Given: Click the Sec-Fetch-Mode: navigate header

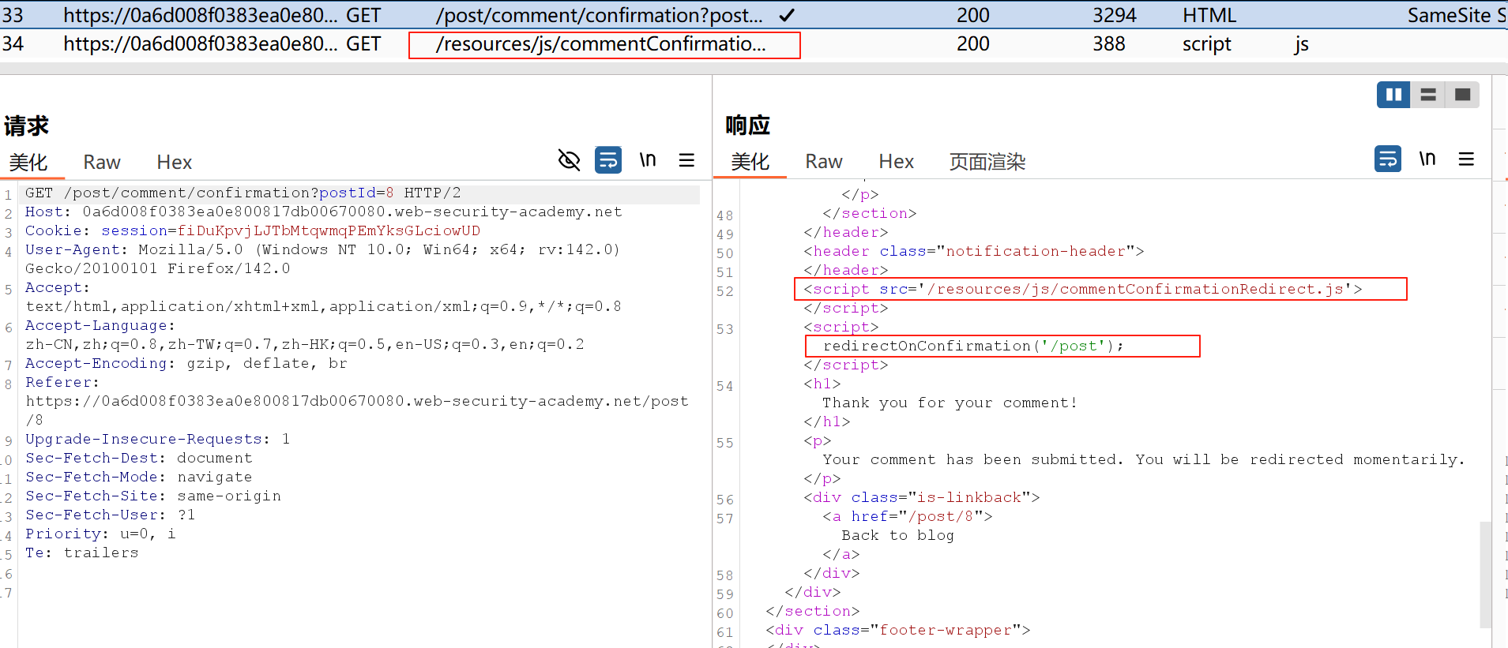Looking at the screenshot, I should point(138,477).
